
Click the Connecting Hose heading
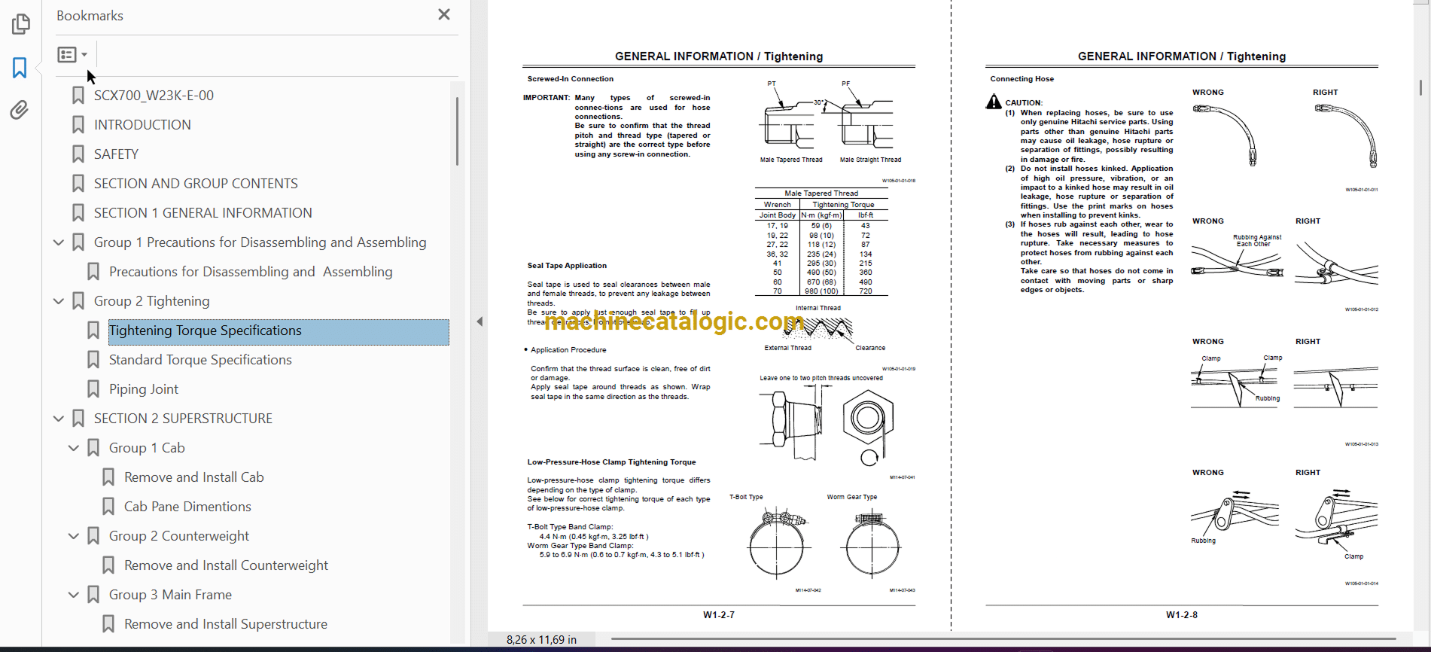click(x=1022, y=79)
